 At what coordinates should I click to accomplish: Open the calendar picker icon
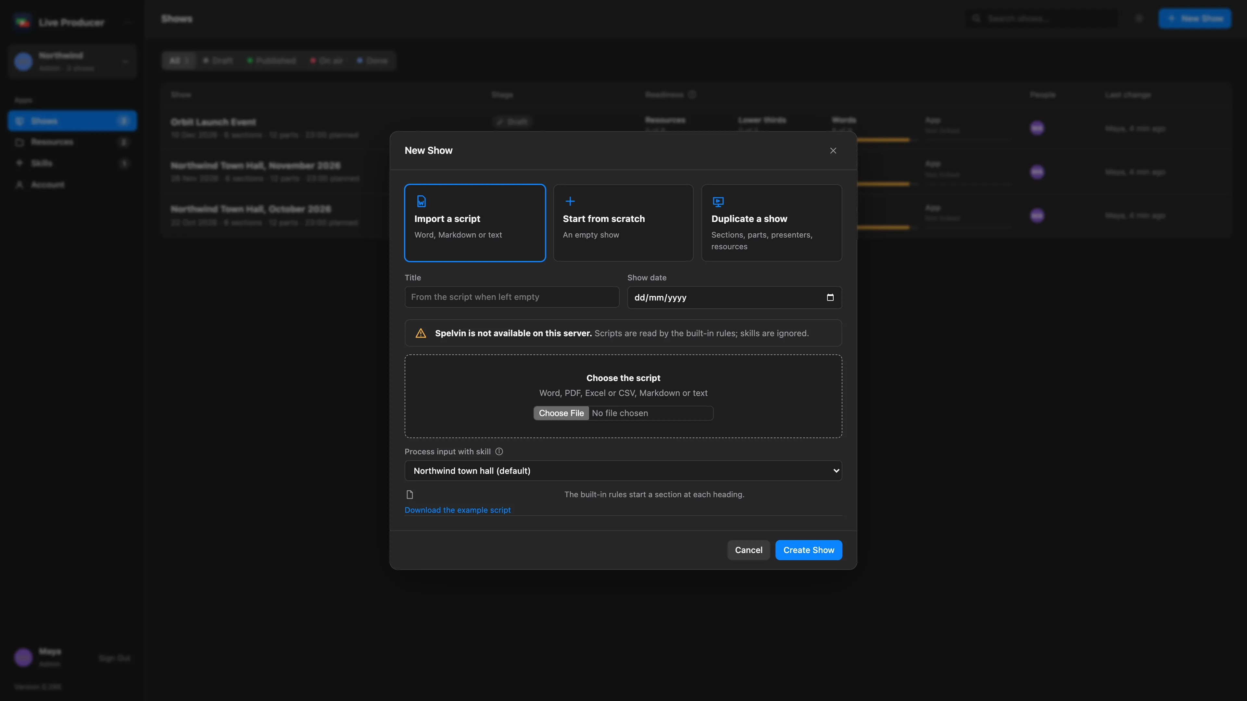pos(830,298)
